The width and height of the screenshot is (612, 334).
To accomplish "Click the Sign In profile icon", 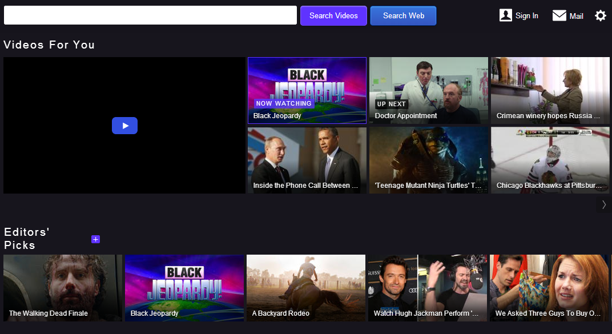I will tap(505, 15).
